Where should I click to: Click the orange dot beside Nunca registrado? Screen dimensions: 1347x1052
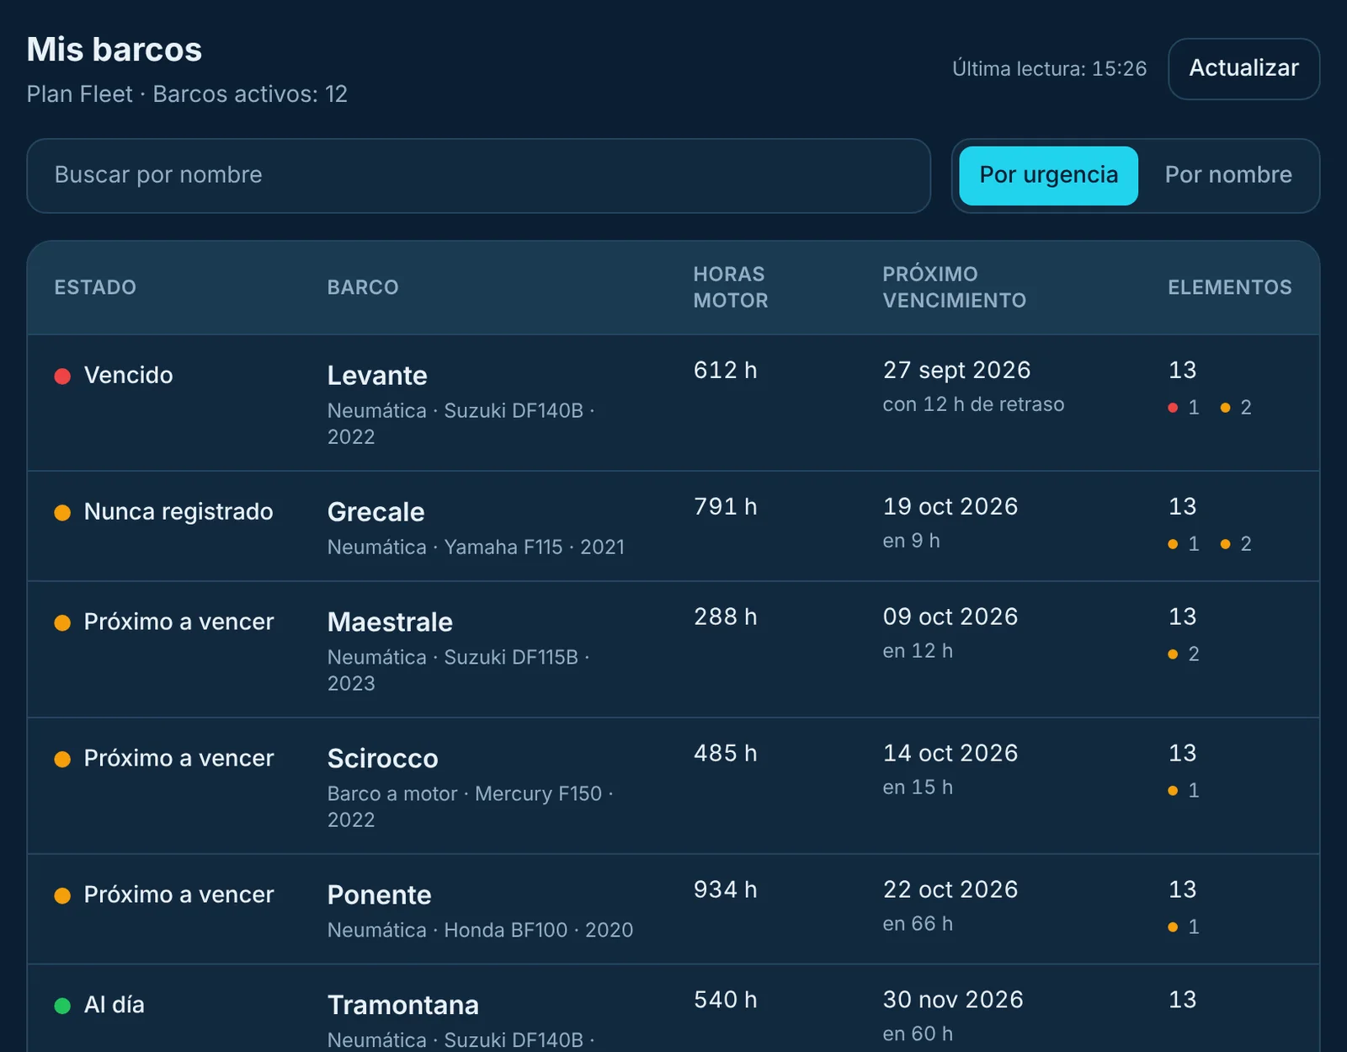tap(62, 512)
